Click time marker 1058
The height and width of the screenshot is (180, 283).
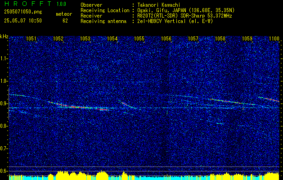click(x=220, y=39)
